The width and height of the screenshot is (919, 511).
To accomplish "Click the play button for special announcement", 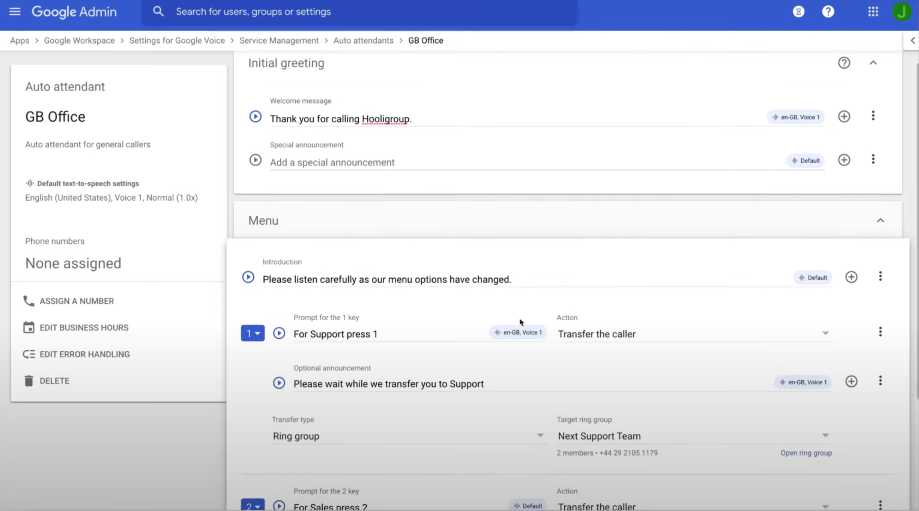I will (x=255, y=160).
